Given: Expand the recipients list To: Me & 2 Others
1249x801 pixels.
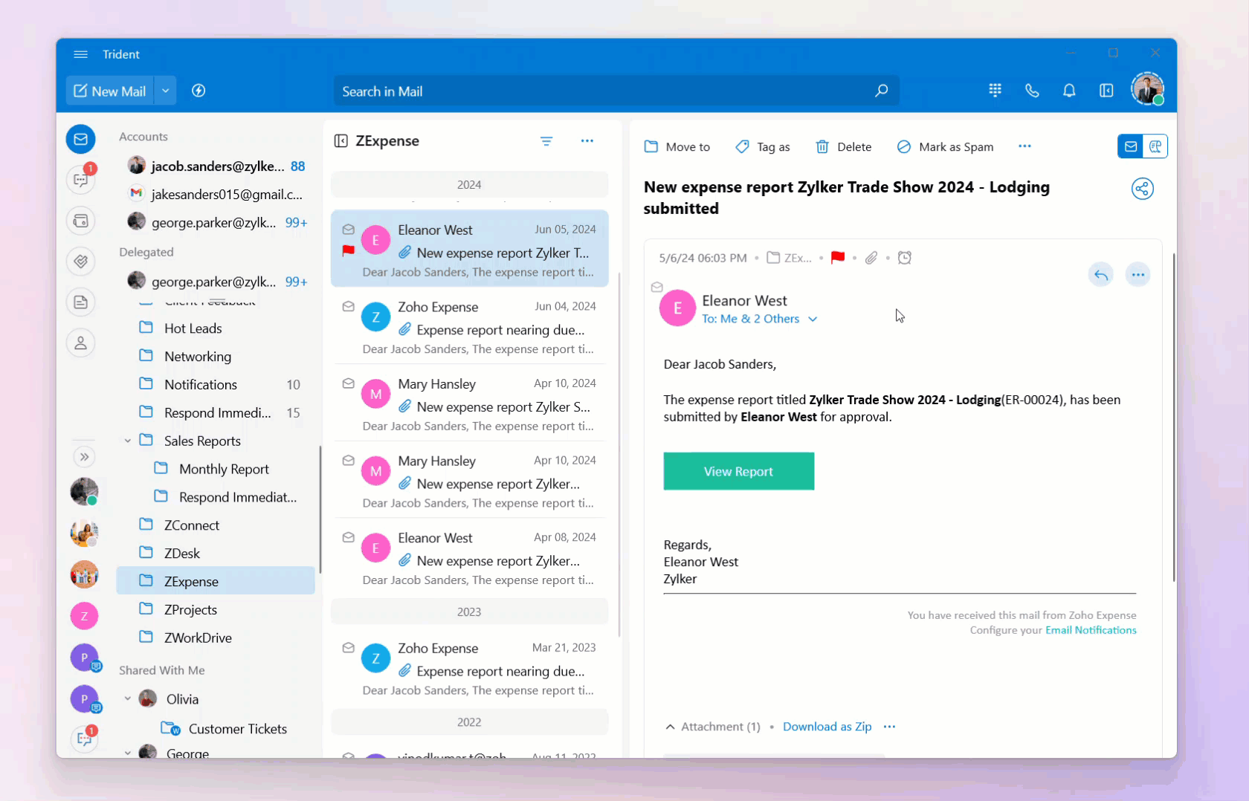Looking at the screenshot, I should tap(813, 320).
